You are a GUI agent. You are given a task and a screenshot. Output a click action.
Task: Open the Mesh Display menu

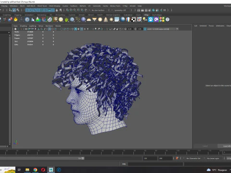click(x=54, y=6)
